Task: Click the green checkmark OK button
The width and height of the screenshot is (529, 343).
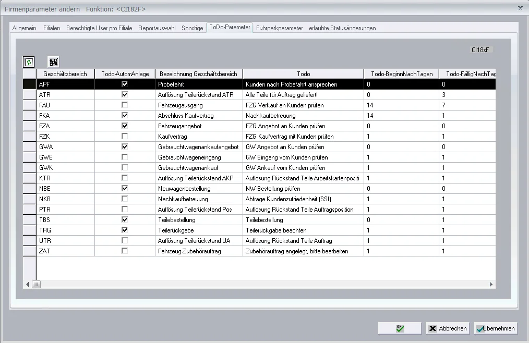Action: click(400, 328)
